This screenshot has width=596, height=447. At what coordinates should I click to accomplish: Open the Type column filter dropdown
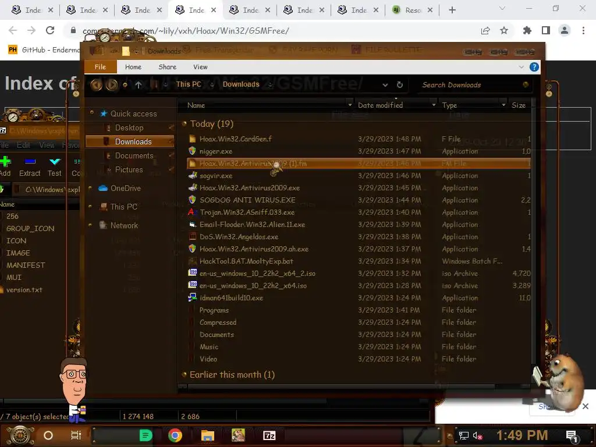click(x=503, y=105)
